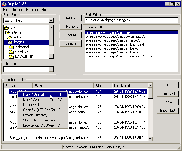
Task: Click the Export List button
Action: point(167,111)
